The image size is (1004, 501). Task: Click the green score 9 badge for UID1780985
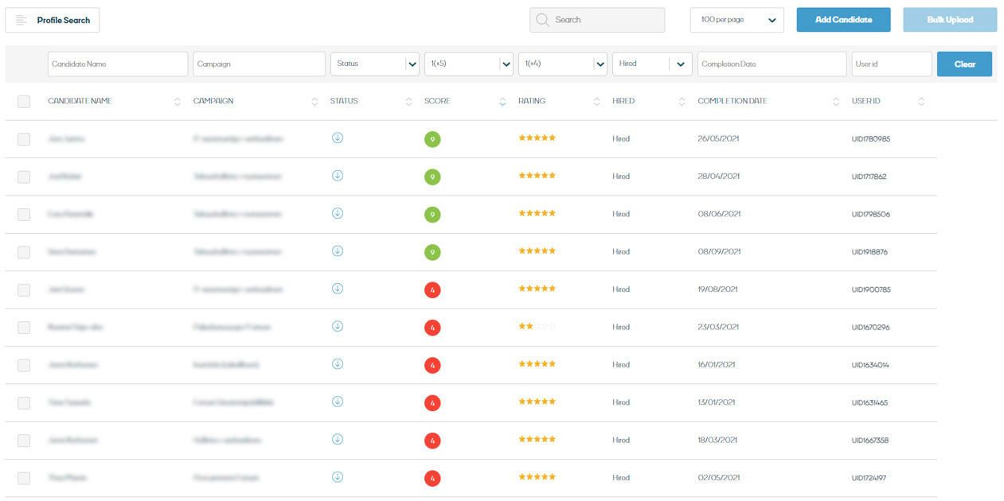tap(432, 139)
